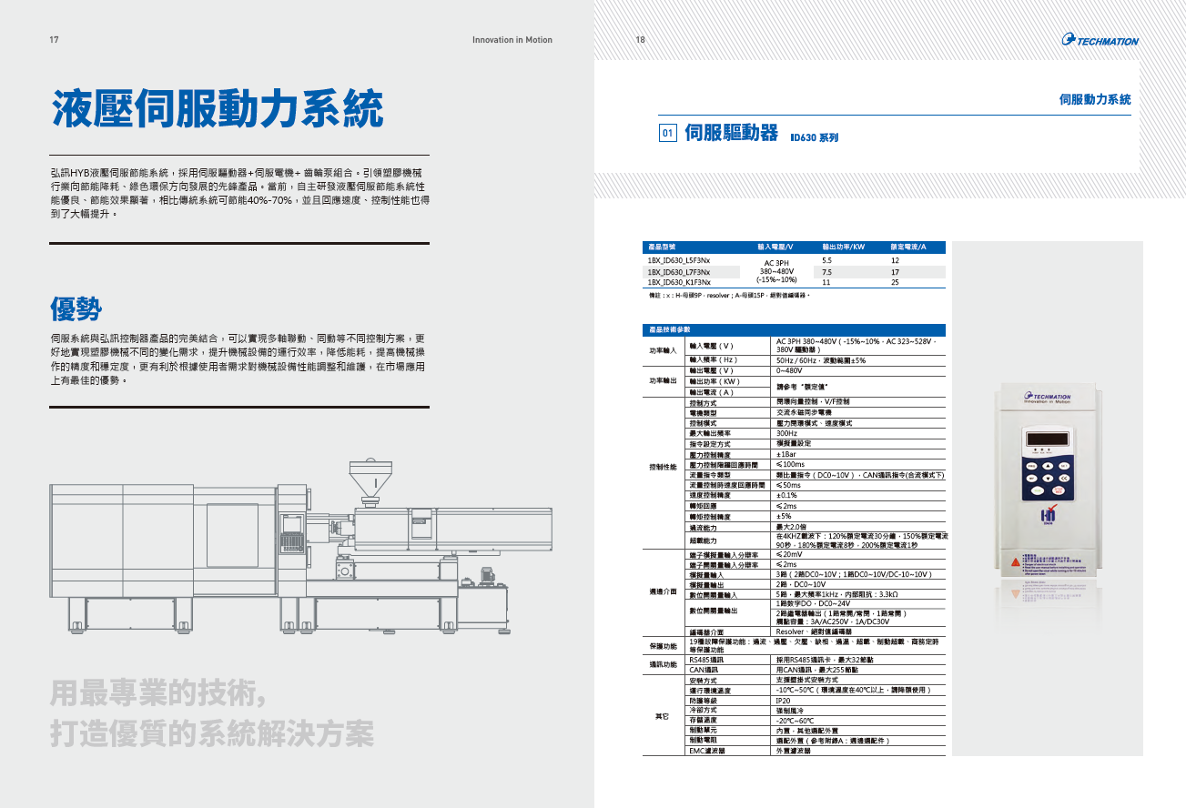Click the page number 18

click(640, 40)
